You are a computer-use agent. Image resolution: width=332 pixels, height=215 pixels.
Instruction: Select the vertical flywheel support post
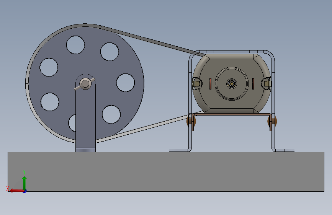85,119
